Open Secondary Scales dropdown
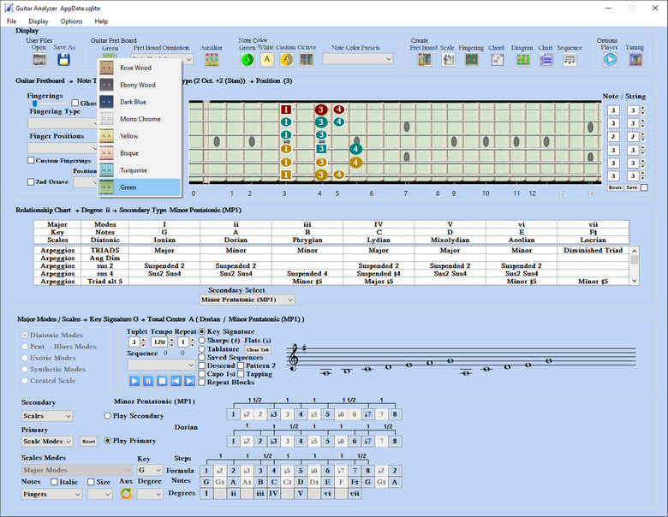The width and height of the screenshot is (668, 517). tap(47, 416)
